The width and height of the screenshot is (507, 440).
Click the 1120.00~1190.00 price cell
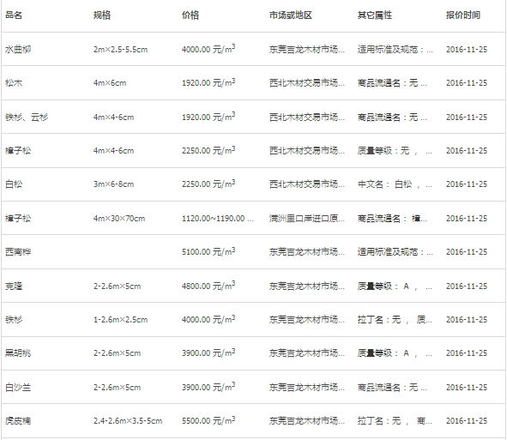point(218,219)
